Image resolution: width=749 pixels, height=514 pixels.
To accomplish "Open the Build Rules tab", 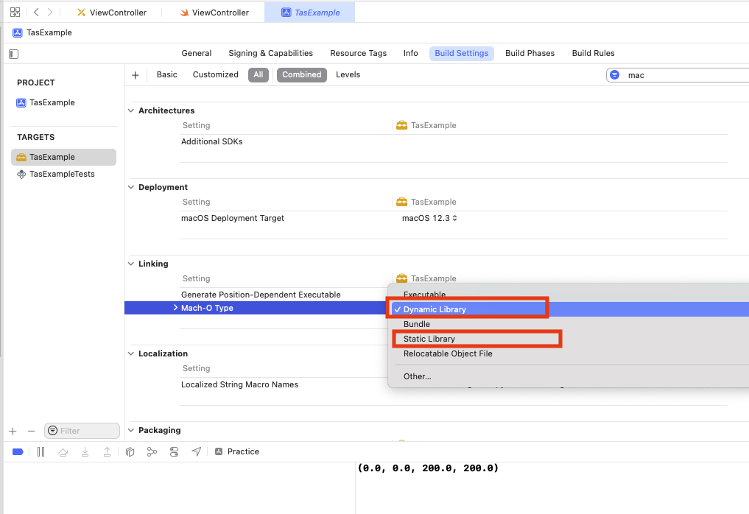I will (594, 53).
